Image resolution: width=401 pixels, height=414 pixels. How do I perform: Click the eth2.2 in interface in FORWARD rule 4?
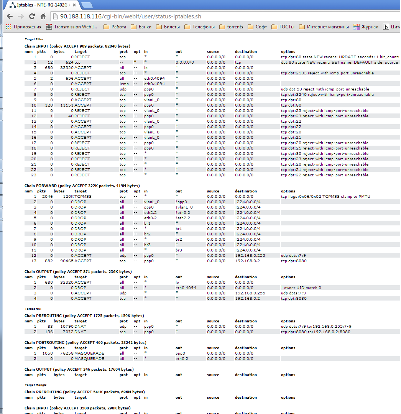tap(151, 212)
